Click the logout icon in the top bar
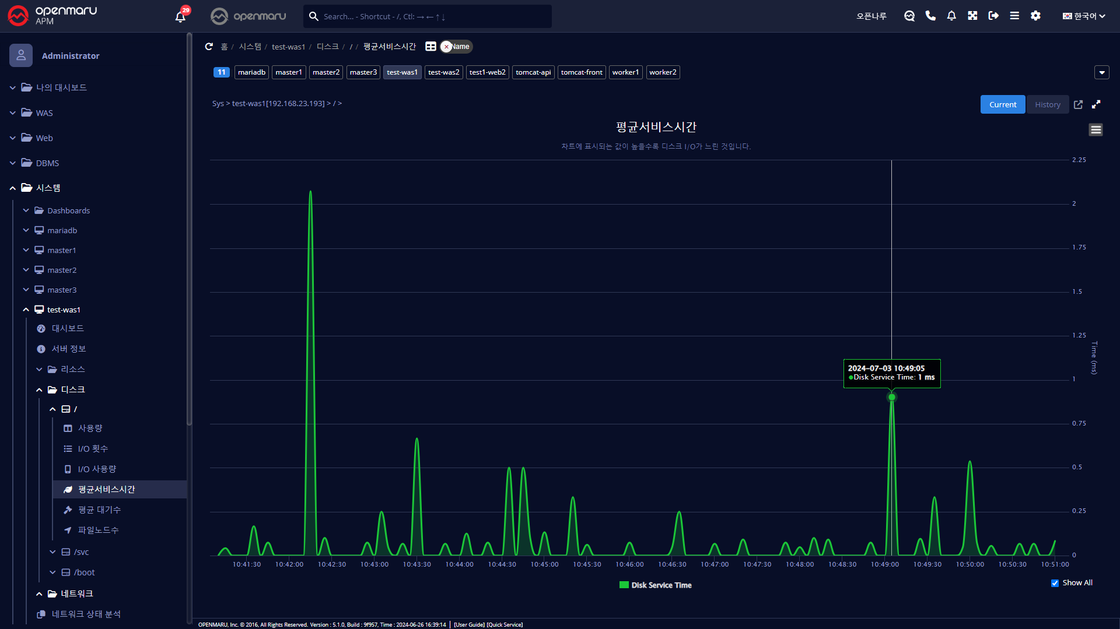1120x629 pixels. tap(993, 16)
